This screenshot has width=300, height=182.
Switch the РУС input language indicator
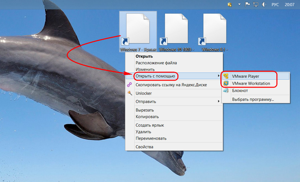[x=275, y=4]
